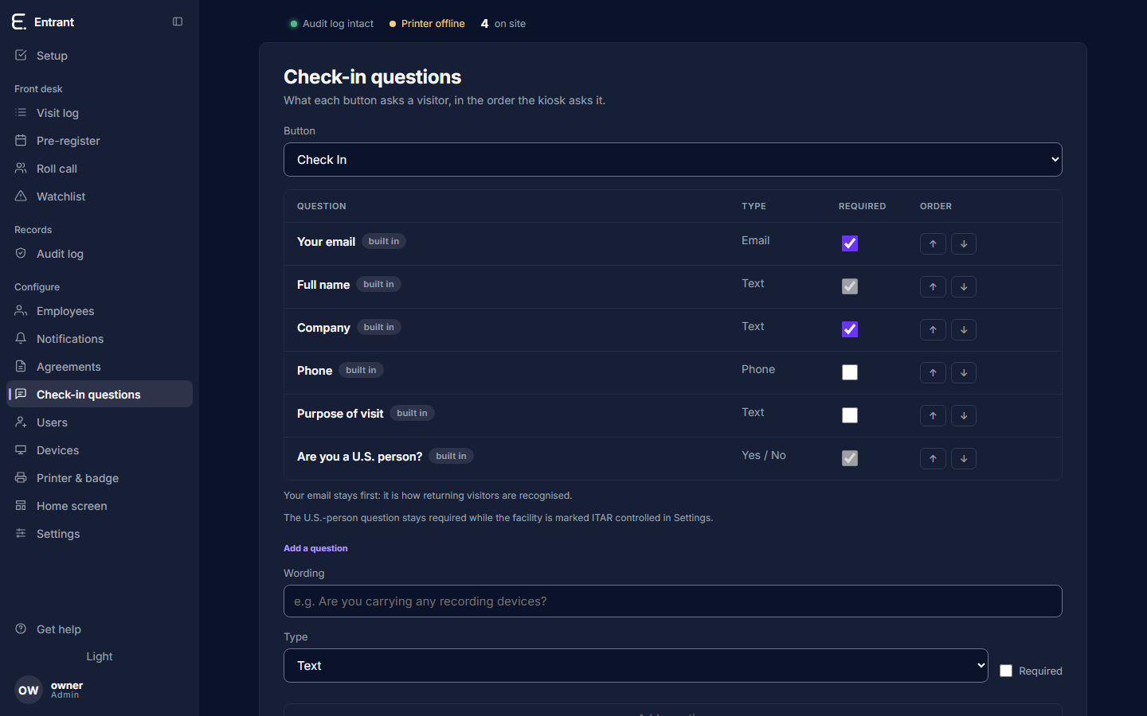Open the Type dropdown showing Text
The width and height of the screenshot is (1147, 716).
coord(636,666)
